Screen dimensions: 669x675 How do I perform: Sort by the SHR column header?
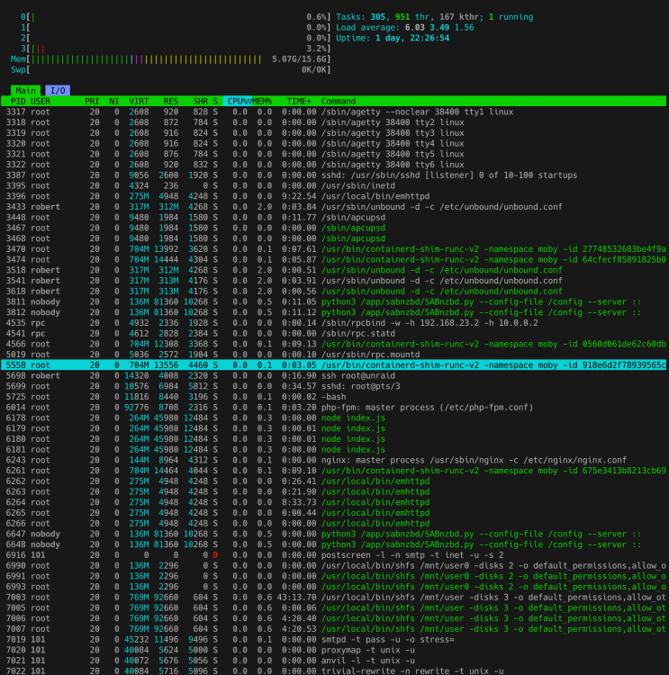click(200, 101)
